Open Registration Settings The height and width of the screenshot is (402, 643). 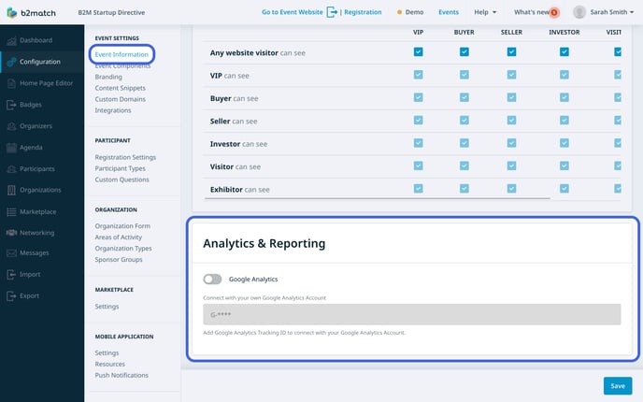pos(125,157)
